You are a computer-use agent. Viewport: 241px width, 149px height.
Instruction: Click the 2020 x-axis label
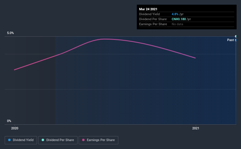pos(15,128)
